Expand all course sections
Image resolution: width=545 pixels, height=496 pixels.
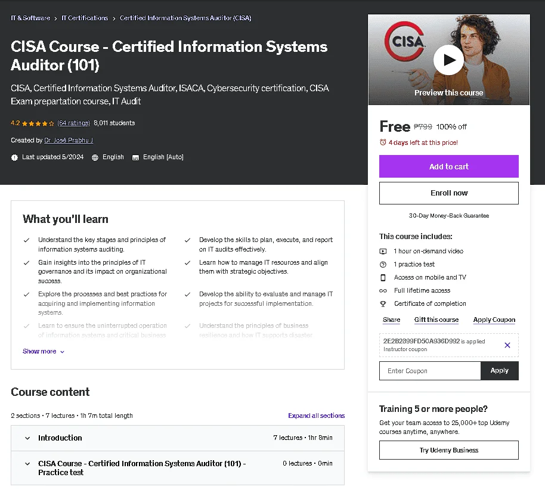(x=316, y=416)
